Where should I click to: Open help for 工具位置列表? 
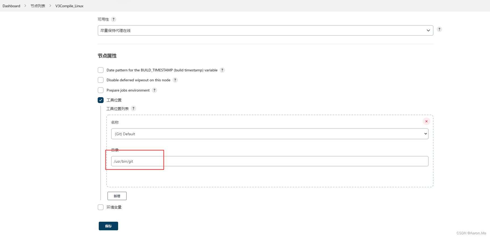[x=133, y=108]
